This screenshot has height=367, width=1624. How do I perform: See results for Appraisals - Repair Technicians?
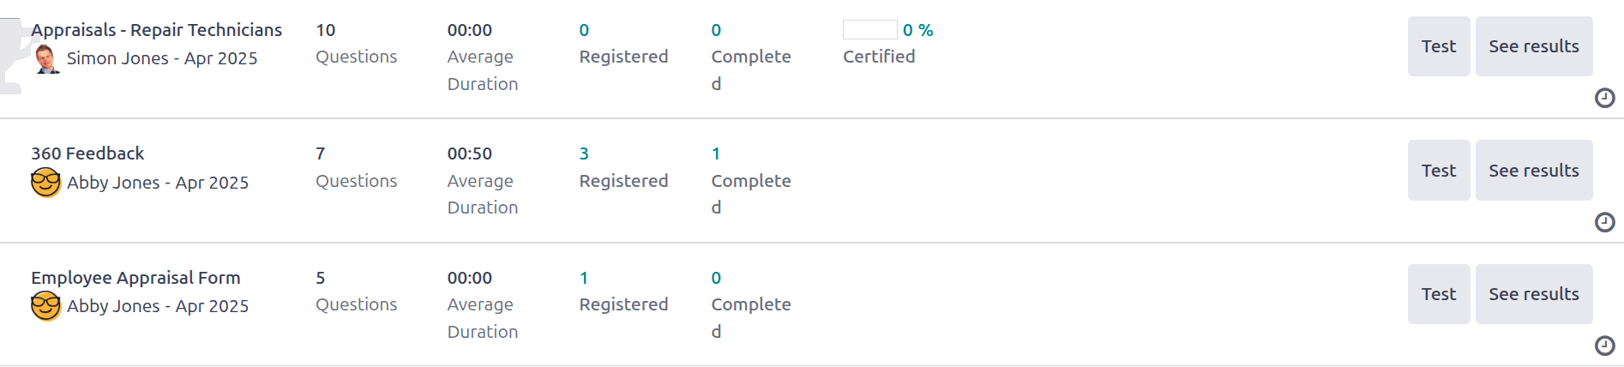click(x=1533, y=46)
